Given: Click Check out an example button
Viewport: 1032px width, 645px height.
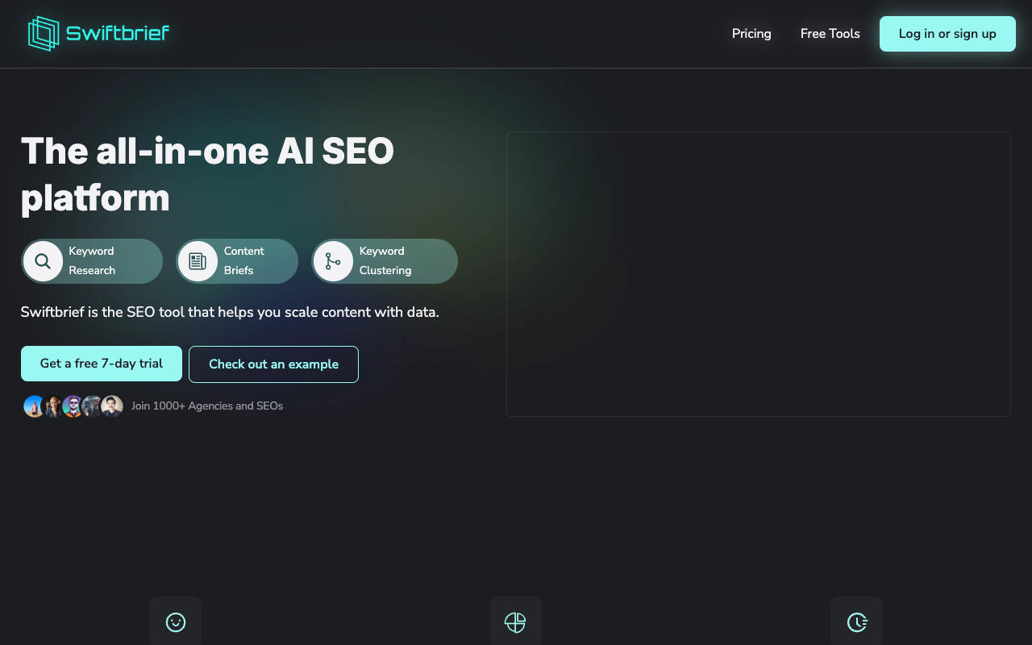Looking at the screenshot, I should pos(273,364).
